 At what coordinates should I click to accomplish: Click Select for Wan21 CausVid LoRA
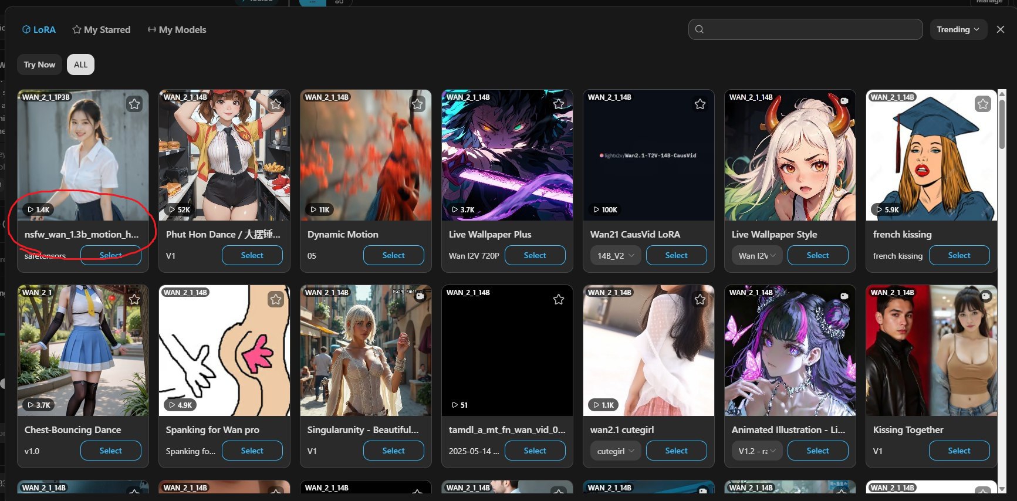coord(677,256)
